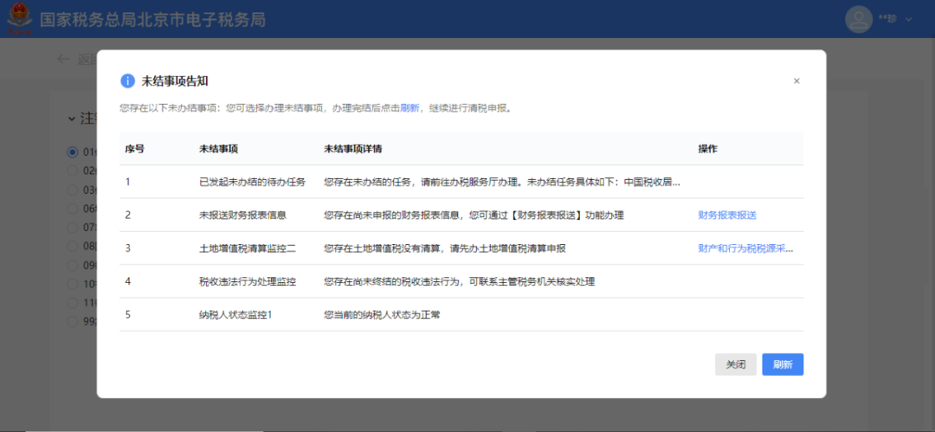Viewport: 935px width, 432px height.
Task: Click the 国家税务总局北京市电子税务局 site title
Action: (152, 19)
